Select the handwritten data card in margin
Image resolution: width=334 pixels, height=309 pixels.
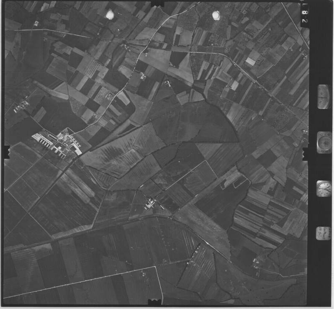[324, 234]
